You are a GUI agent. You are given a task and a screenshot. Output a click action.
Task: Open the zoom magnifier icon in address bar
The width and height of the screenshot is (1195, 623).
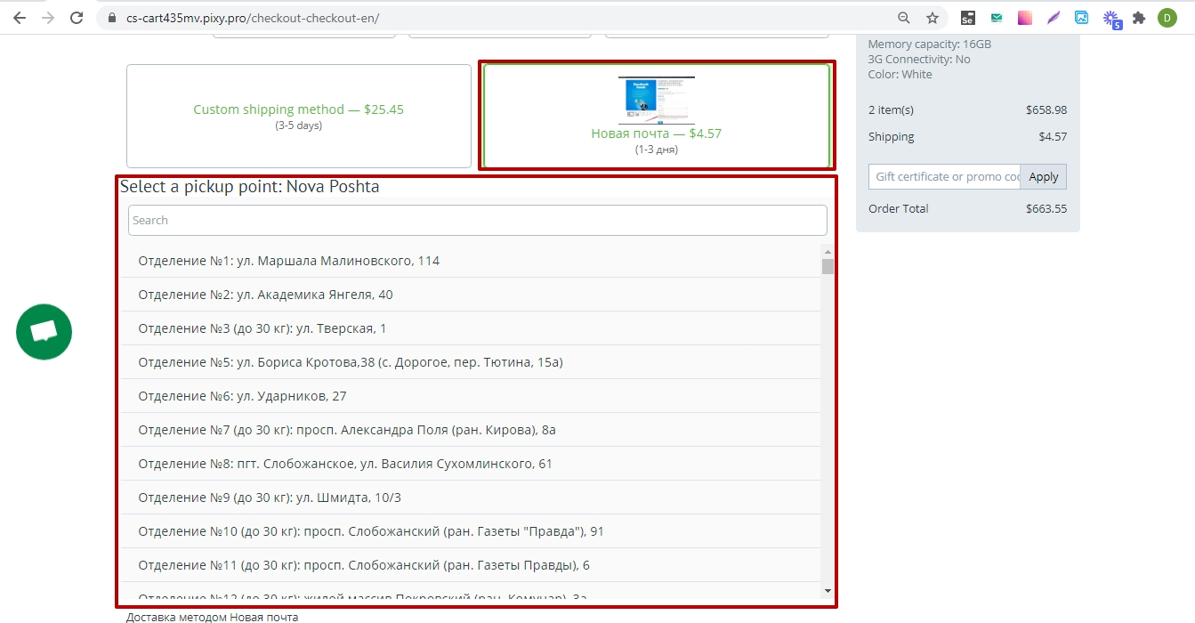(x=904, y=18)
